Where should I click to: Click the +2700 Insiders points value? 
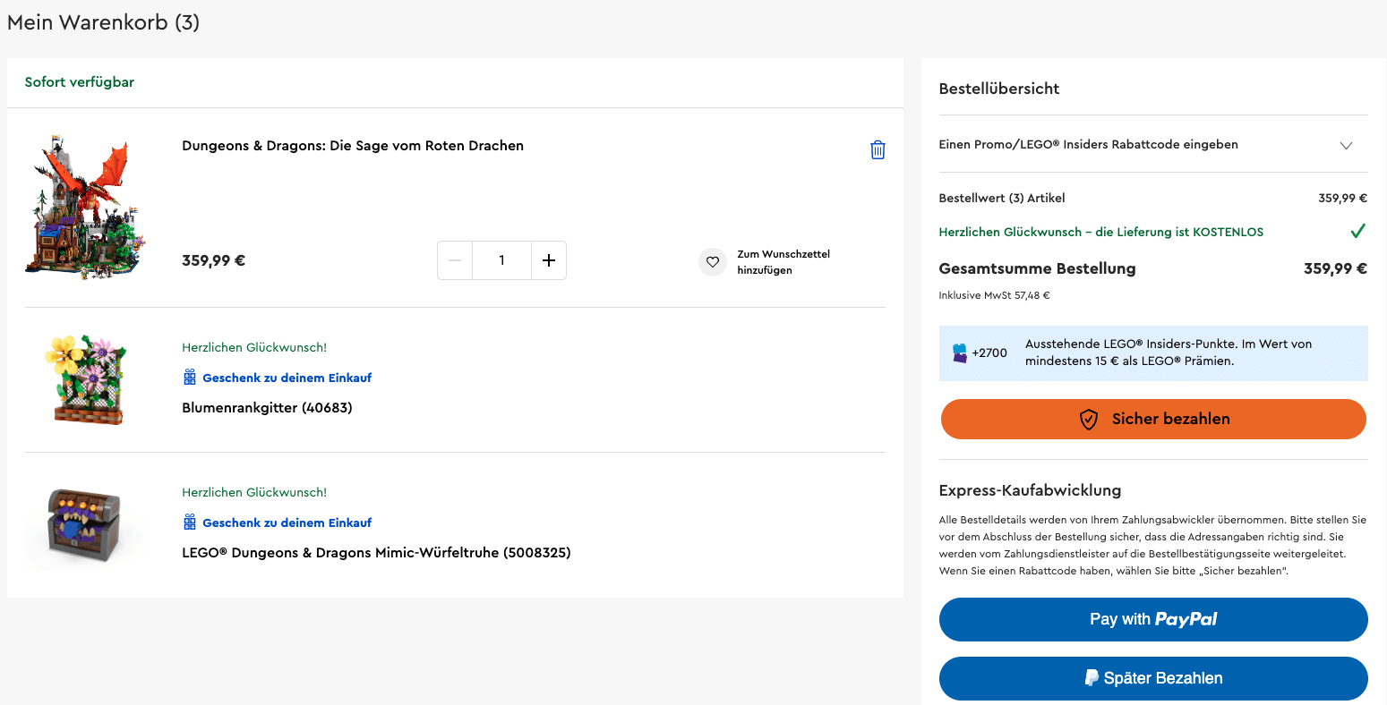point(989,353)
